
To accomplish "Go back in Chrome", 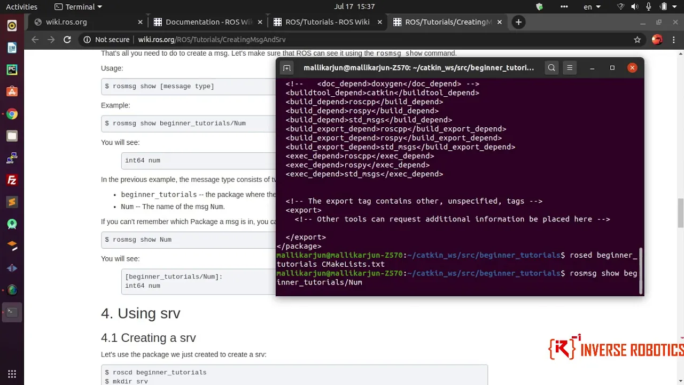I will 35,40.
